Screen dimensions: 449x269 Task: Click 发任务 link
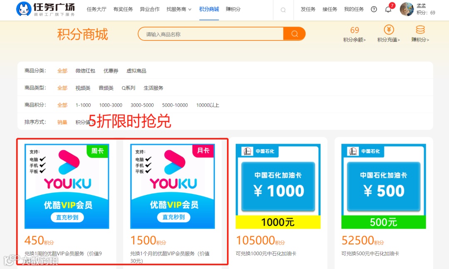click(x=308, y=9)
